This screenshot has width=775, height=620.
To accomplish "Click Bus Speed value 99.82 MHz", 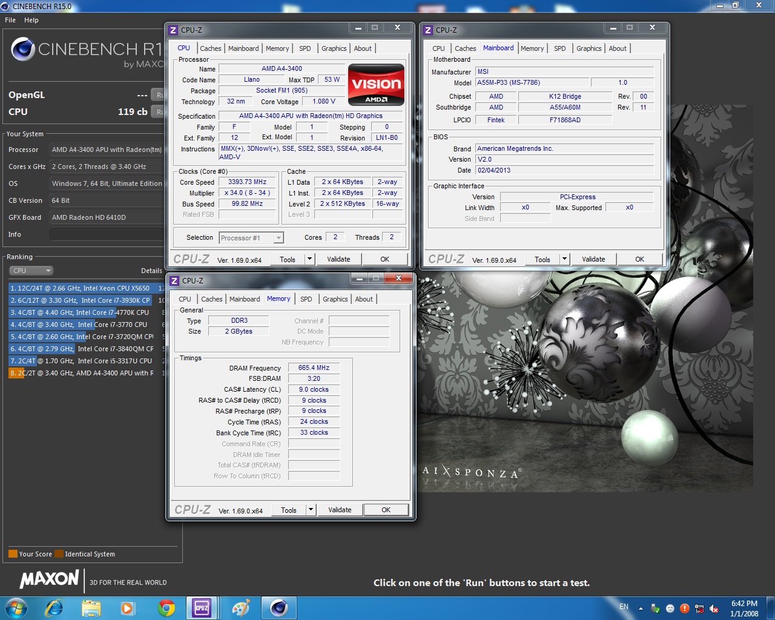I will [247, 203].
